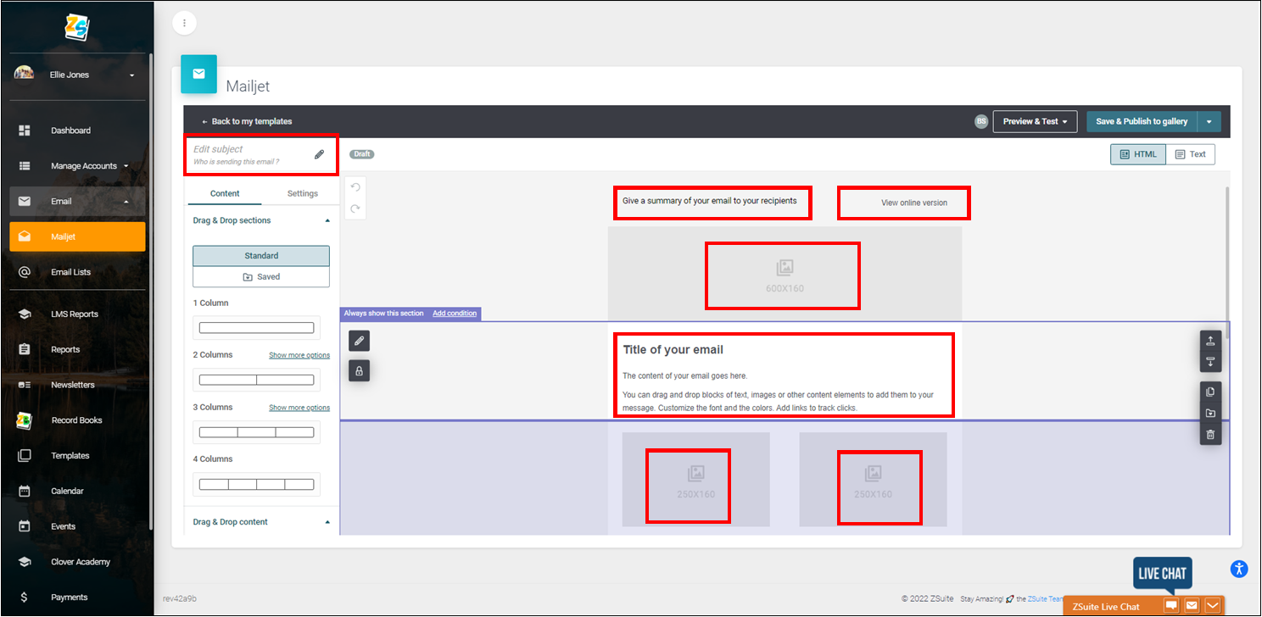The height and width of the screenshot is (617, 1262).
Task: Click Back to my templates
Action: click(x=246, y=121)
